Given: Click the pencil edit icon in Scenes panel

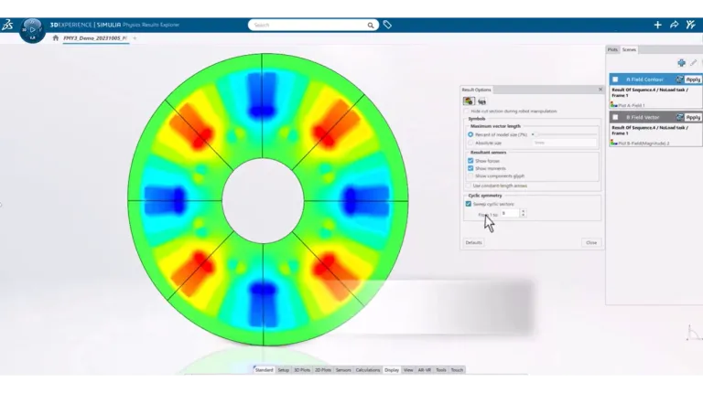Looking at the screenshot, I should tap(694, 63).
